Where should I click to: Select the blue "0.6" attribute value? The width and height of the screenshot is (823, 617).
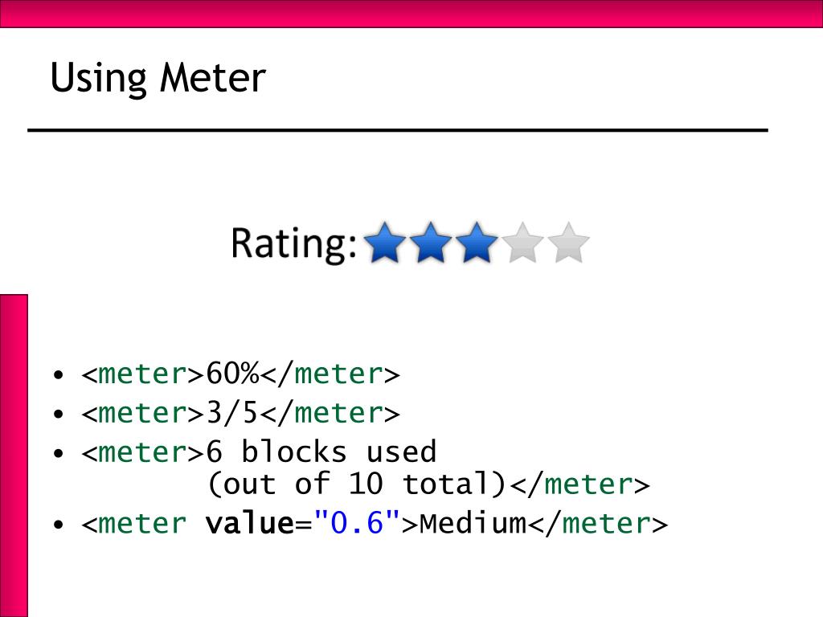357,522
